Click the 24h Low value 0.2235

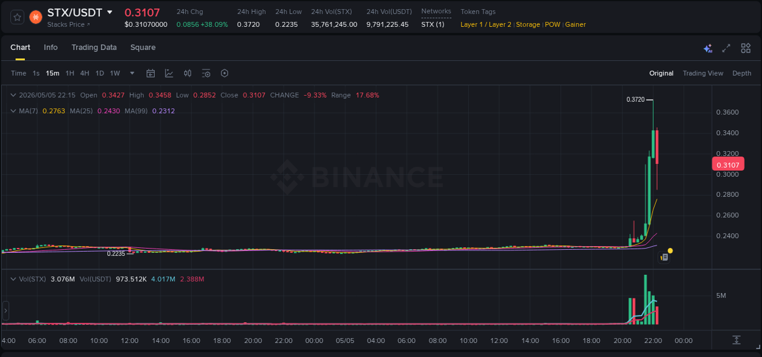286,24
